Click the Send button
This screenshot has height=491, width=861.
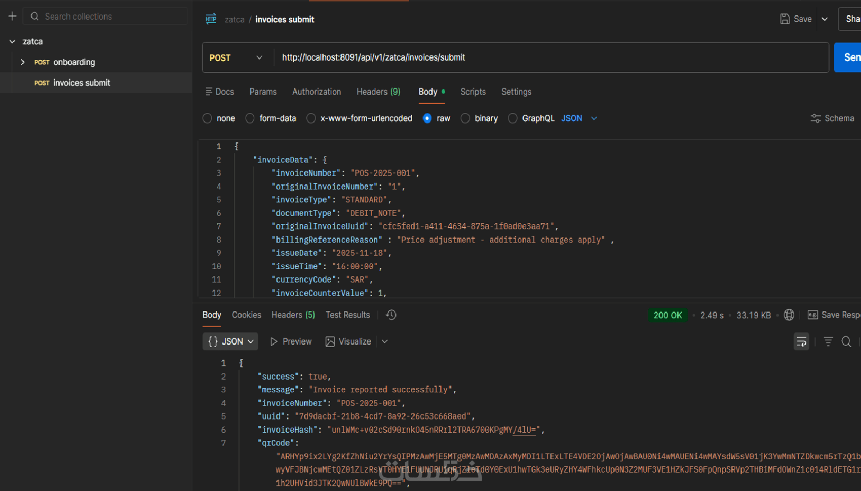click(850, 58)
